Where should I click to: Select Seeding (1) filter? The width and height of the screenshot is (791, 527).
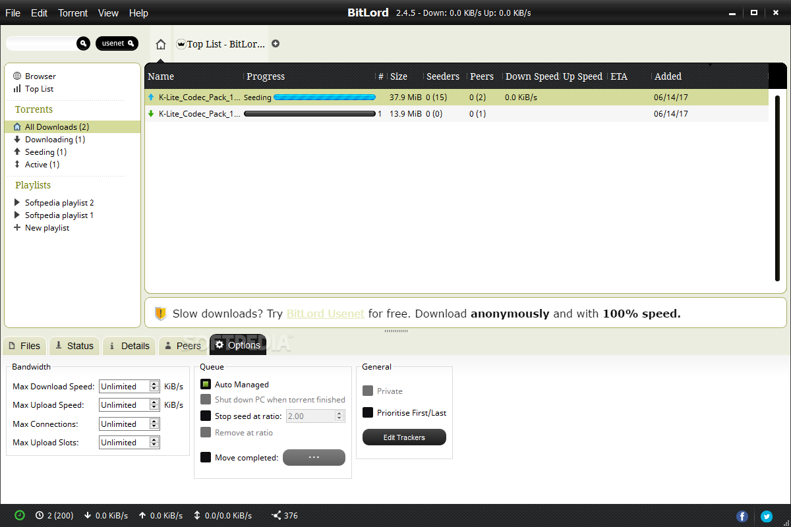point(45,152)
